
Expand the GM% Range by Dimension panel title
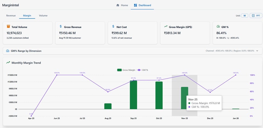tap(26, 51)
